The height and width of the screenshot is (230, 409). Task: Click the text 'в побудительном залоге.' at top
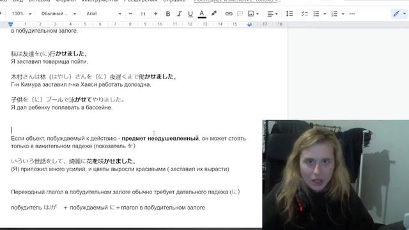44,31
